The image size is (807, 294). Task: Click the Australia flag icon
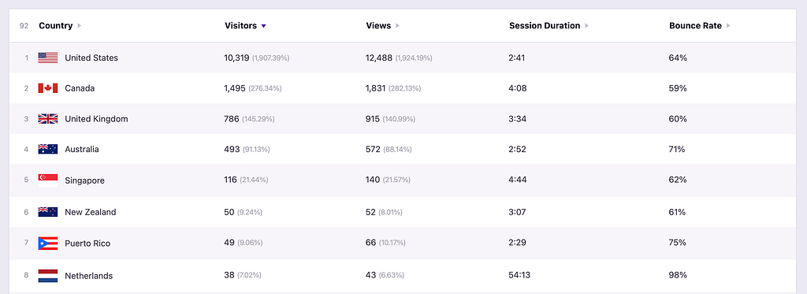(48, 149)
